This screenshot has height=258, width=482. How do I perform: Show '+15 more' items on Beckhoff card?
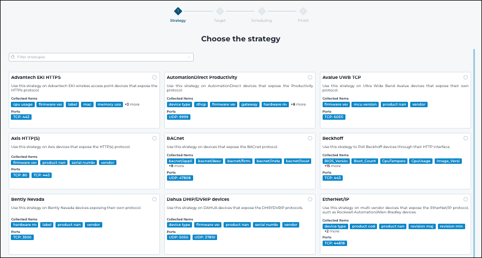(332, 166)
